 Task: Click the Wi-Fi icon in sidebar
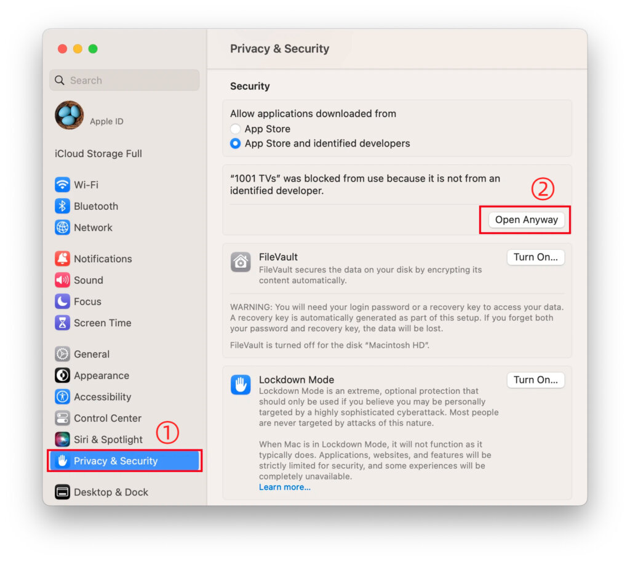pyautogui.click(x=62, y=185)
